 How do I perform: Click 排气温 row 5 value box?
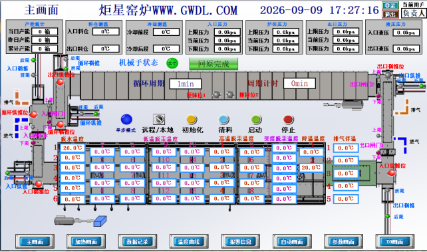(x=346, y=199)
